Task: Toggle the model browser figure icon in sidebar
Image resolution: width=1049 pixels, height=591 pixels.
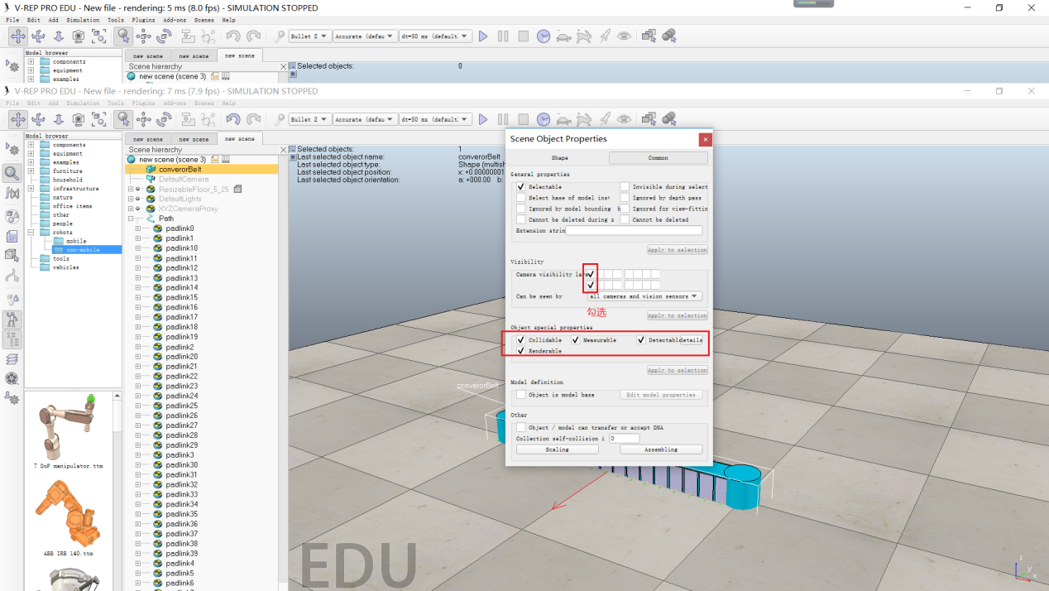Action: click(12, 319)
